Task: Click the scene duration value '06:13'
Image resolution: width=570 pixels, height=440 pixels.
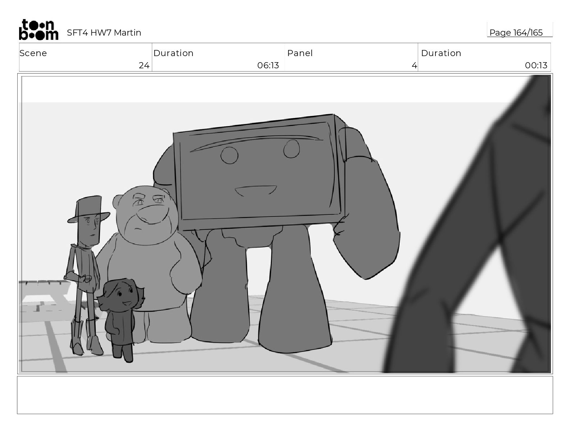Action: pos(268,65)
